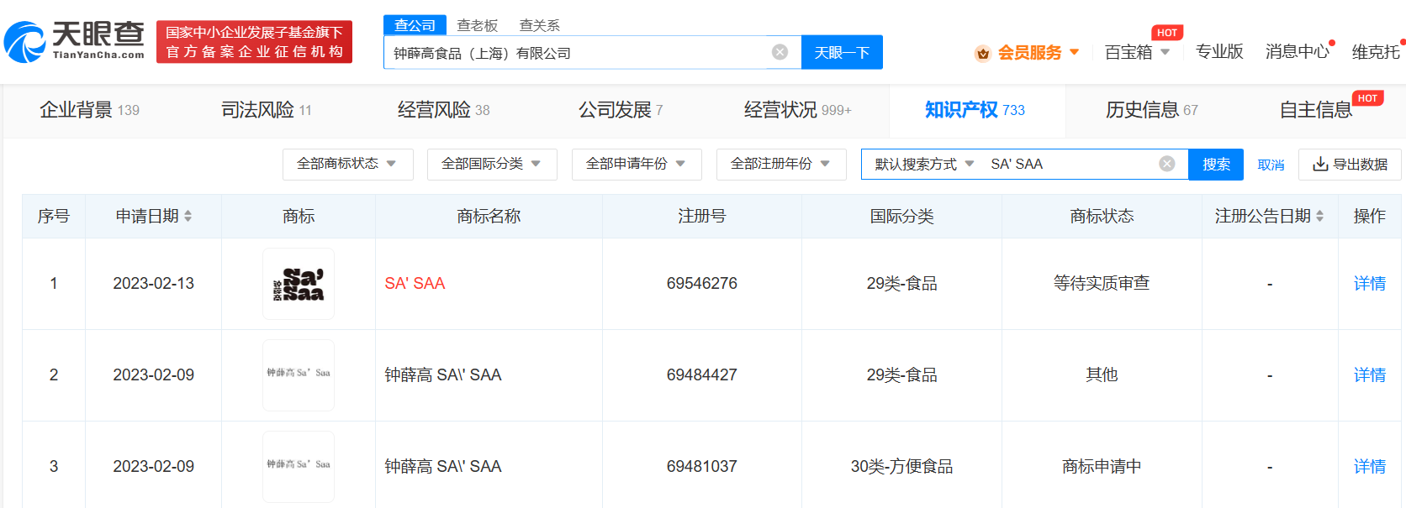Click the 专业版 link

click(1219, 52)
